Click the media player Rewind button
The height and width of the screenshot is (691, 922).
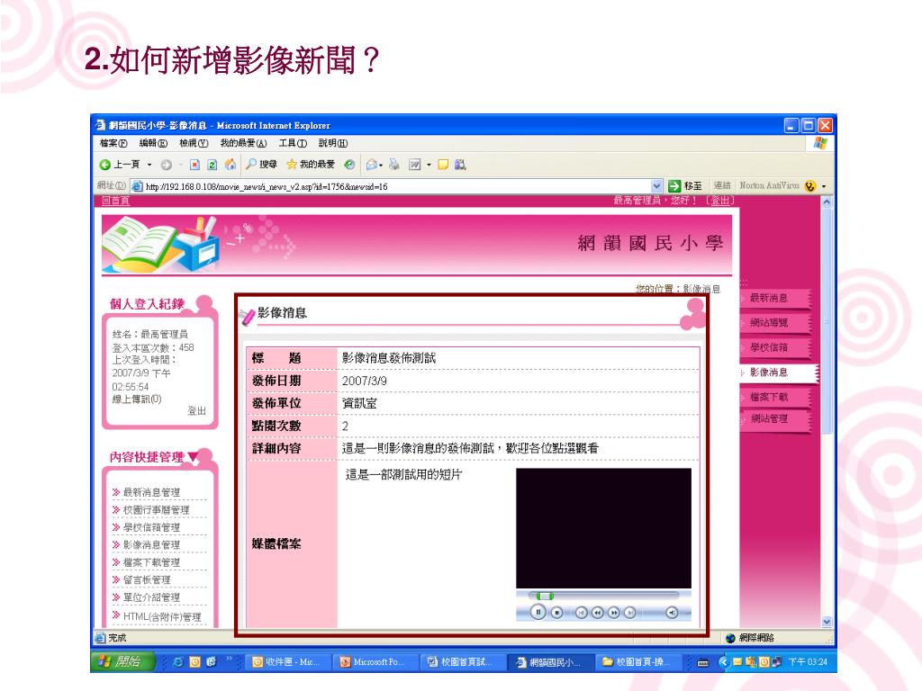[x=598, y=613]
